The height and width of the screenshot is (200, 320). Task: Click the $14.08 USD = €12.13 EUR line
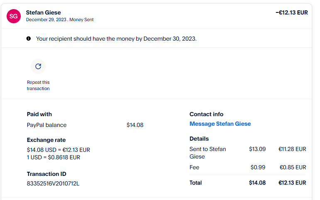click(x=59, y=150)
